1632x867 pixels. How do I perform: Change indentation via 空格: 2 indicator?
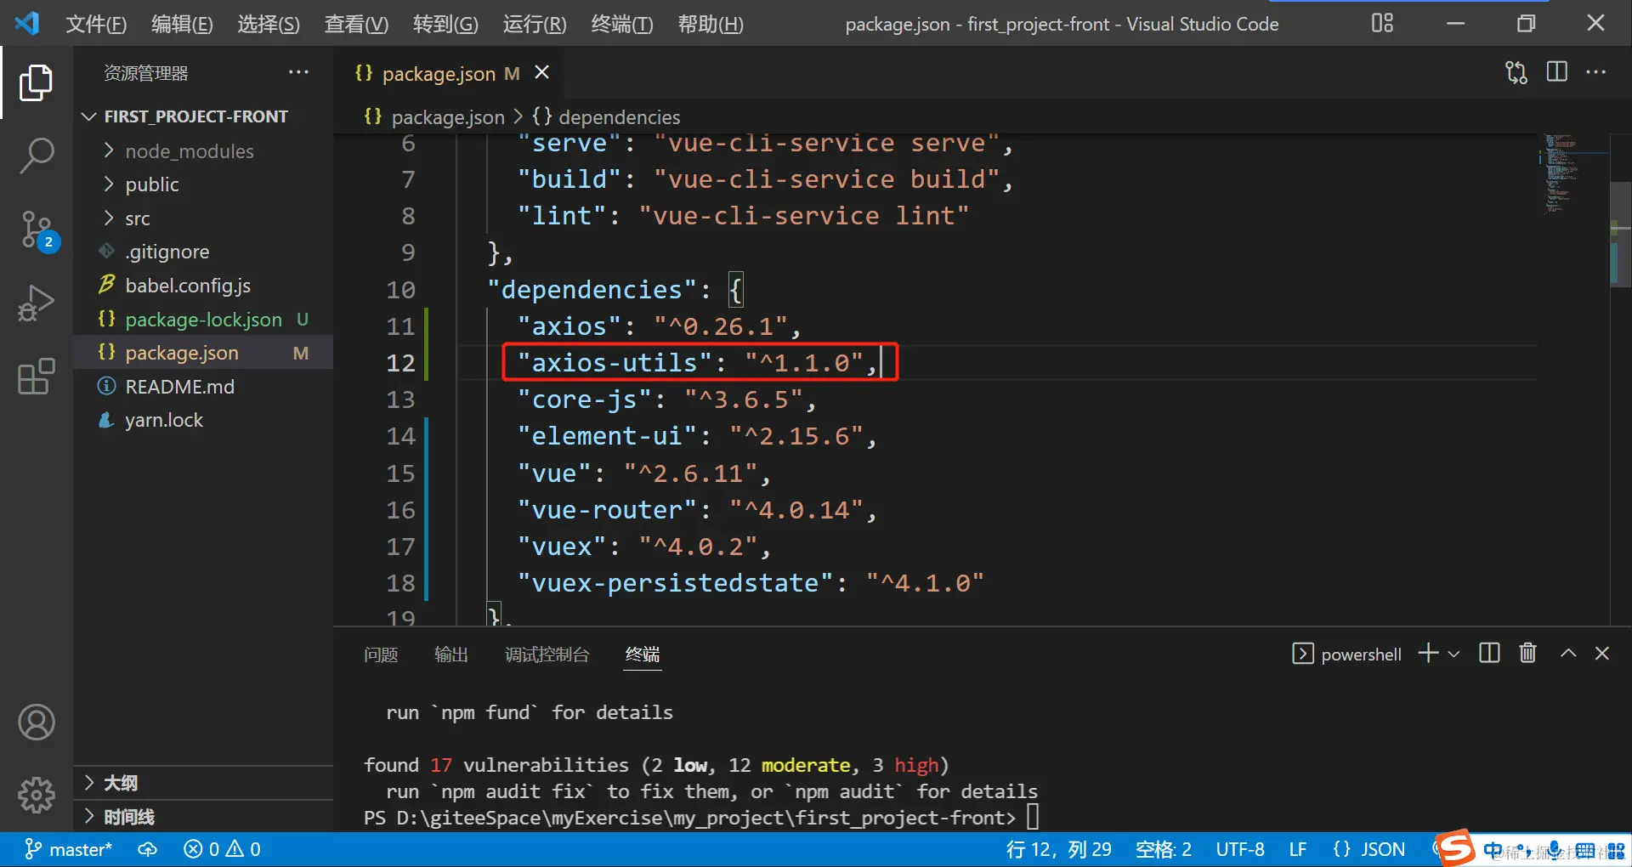[1164, 849]
